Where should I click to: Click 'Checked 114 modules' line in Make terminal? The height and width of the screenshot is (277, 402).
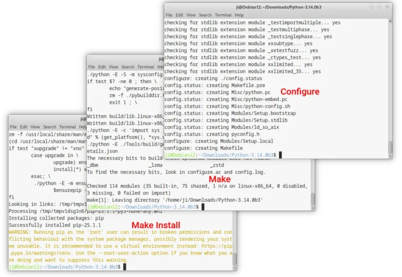(x=197, y=186)
